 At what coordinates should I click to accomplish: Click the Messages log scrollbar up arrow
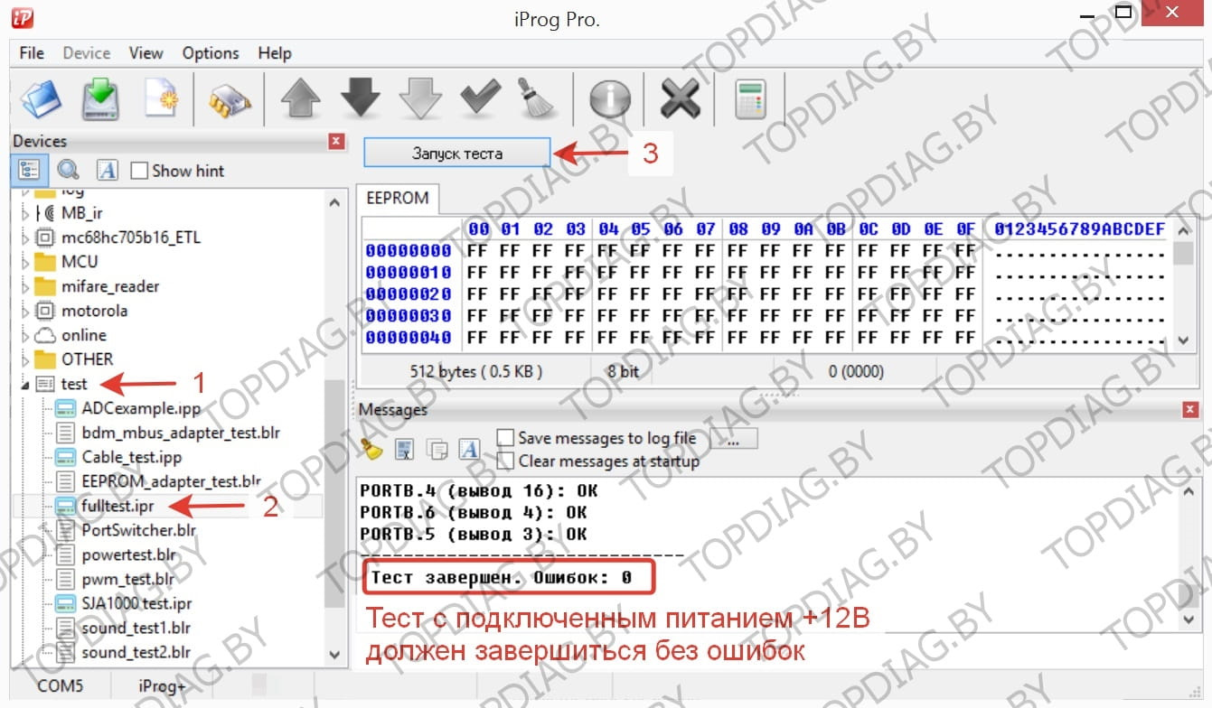click(1190, 490)
